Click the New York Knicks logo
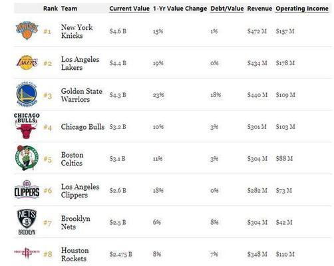 pos(27,31)
